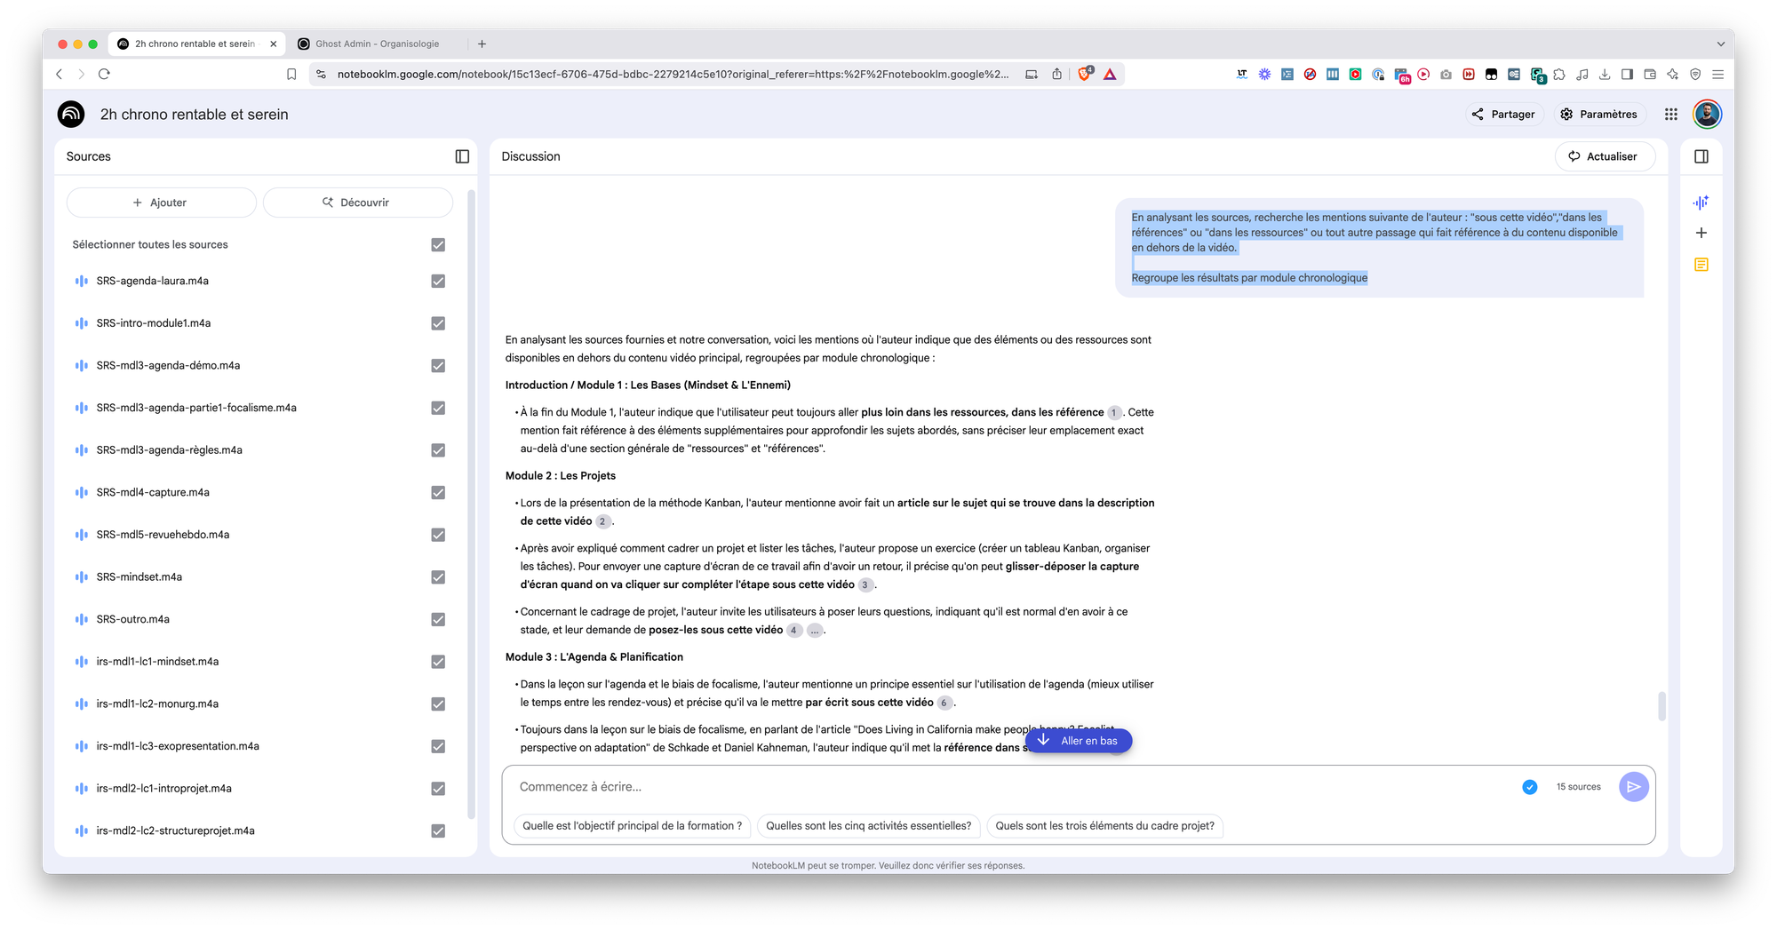This screenshot has height=930, width=1777.
Task: Open the yellow notes icon
Action: click(1701, 265)
